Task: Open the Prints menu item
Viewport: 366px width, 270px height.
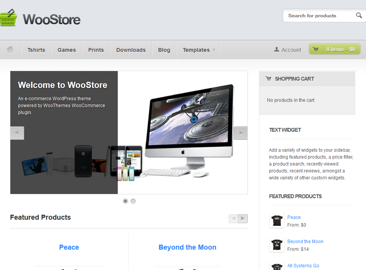Action: click(x=96, y=50)
